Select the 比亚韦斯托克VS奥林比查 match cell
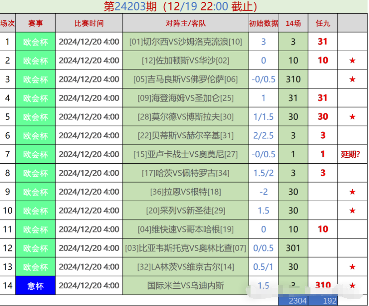Screen dimensions: 369x306 (186, 248)
